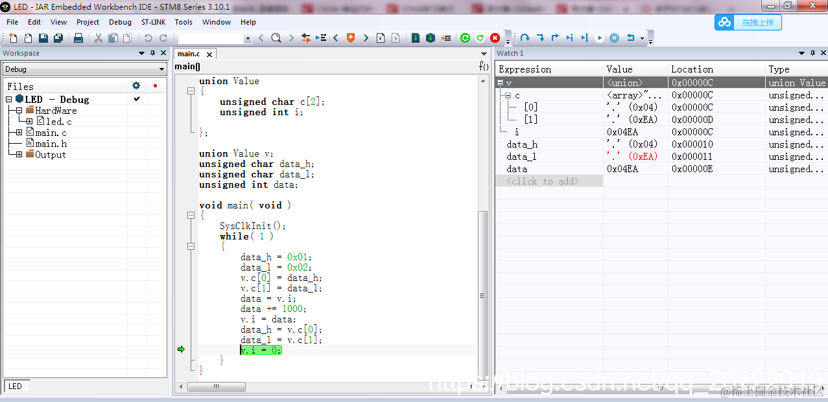Click the Expression column header
This screenshot has width=828, height=402.
coord(549,69)
